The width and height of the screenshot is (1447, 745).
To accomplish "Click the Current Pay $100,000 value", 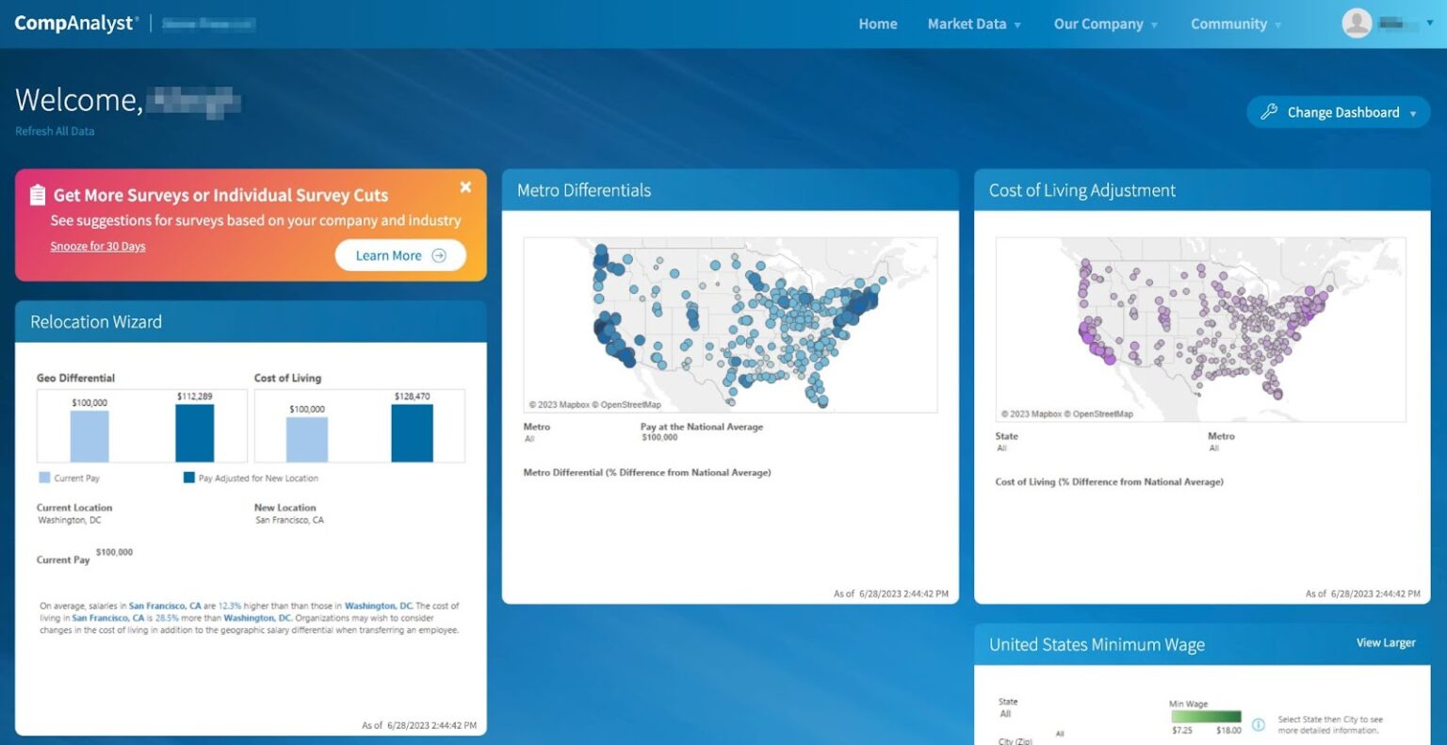I will click(x=115, y=552).
